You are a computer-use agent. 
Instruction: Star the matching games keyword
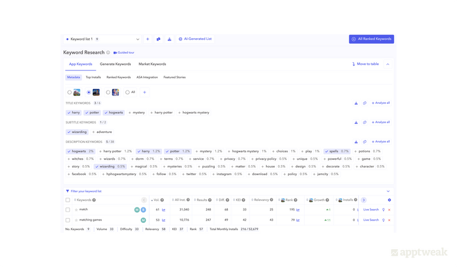(x=76, y=221)
